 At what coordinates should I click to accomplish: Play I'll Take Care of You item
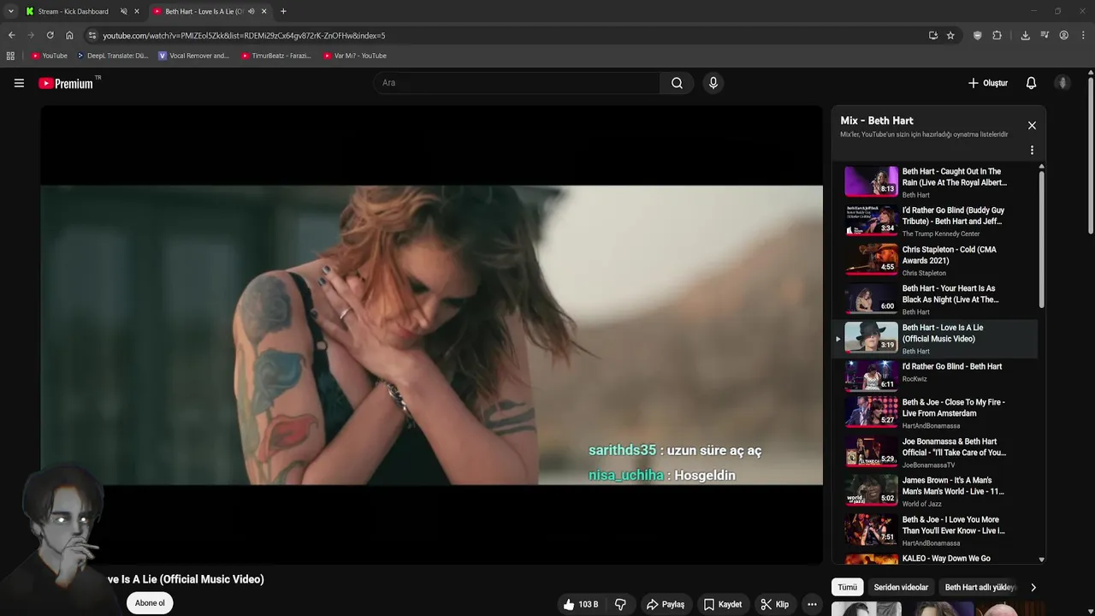(935, 453)
